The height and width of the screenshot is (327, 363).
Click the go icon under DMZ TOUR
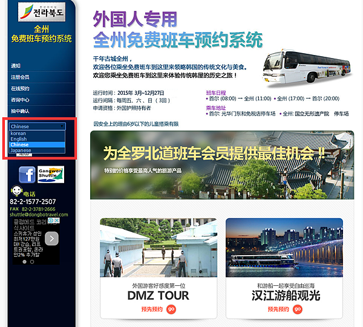coord(171,309)
